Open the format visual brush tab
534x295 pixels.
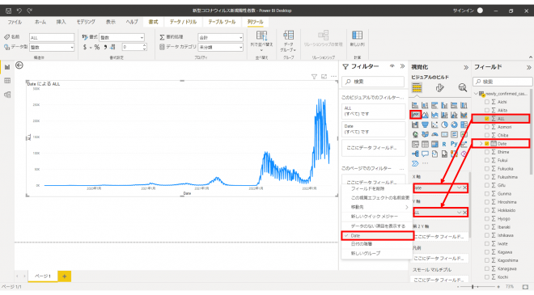click(439, 88)
